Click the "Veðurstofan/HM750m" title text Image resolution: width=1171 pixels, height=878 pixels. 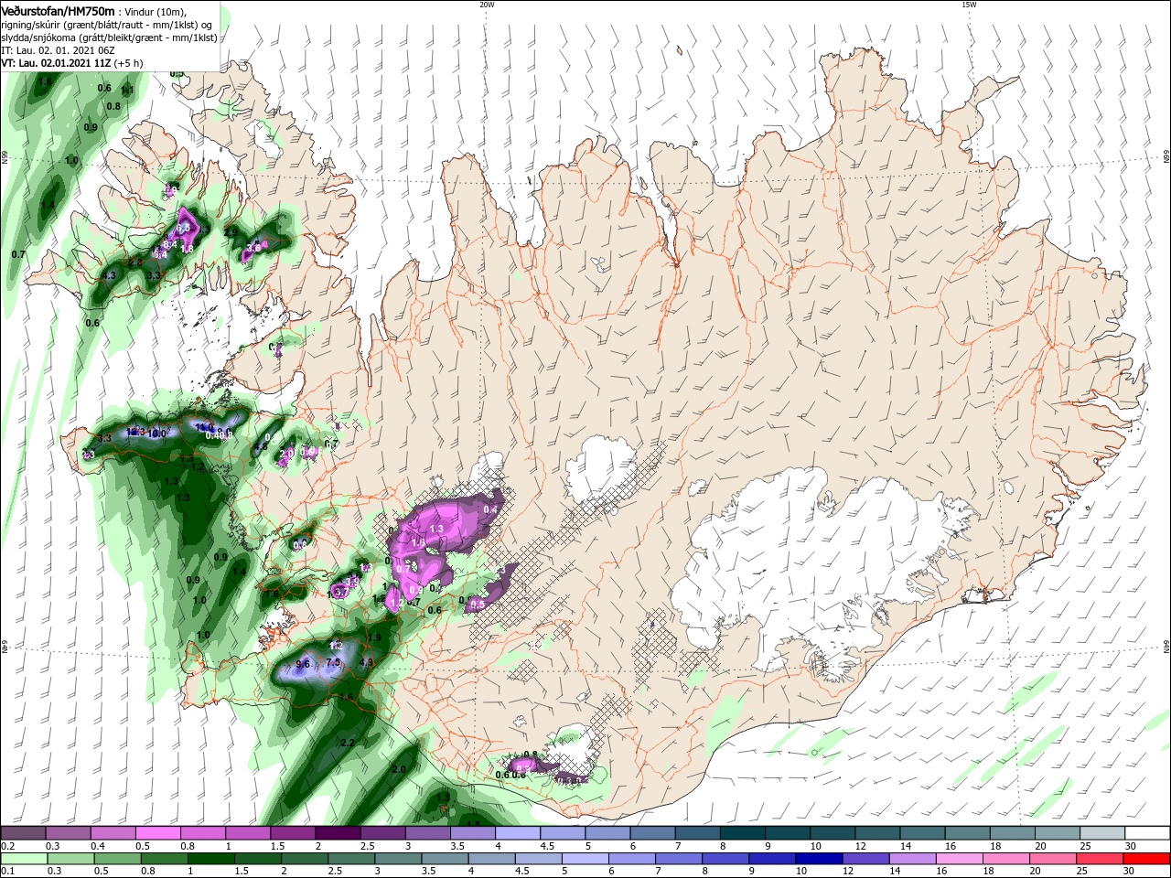pyautogui.click(x=59, y=11)
